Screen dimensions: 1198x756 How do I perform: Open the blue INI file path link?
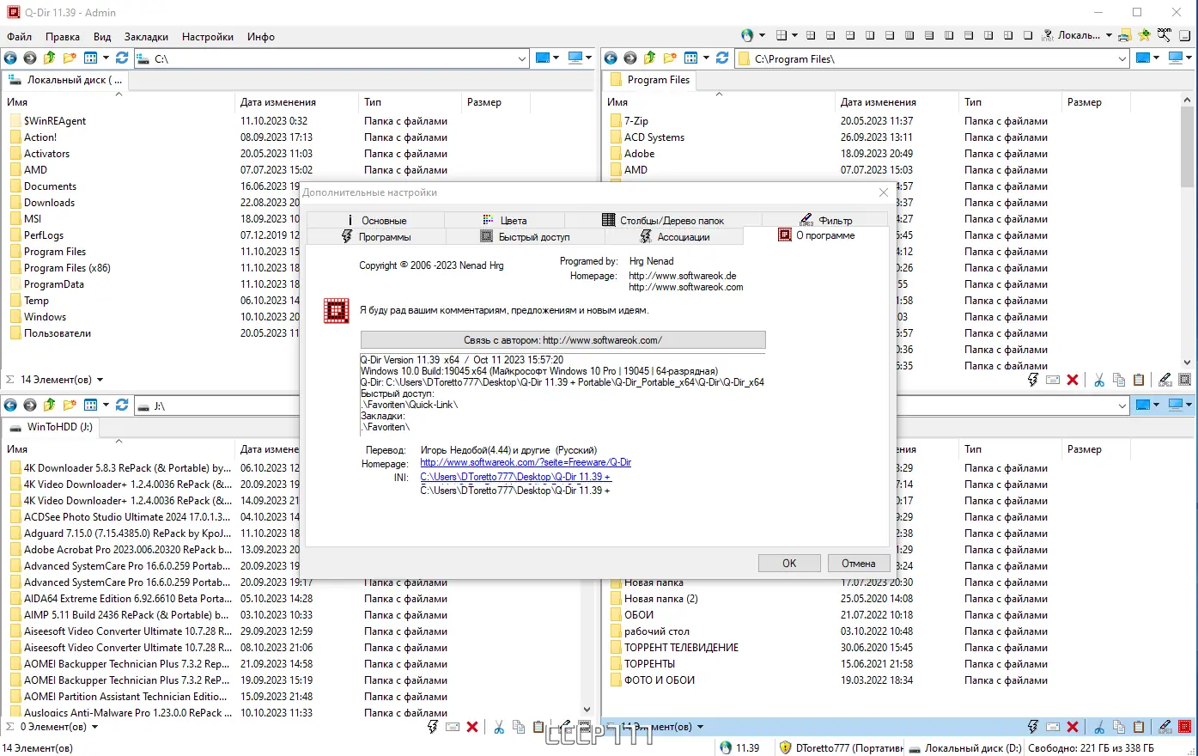click(515, 477)
